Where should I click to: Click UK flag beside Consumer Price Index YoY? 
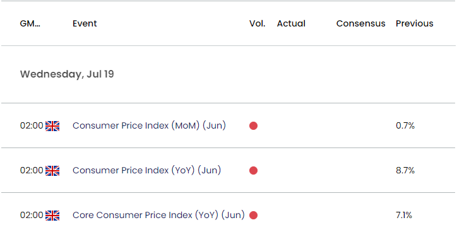(52, 171)
